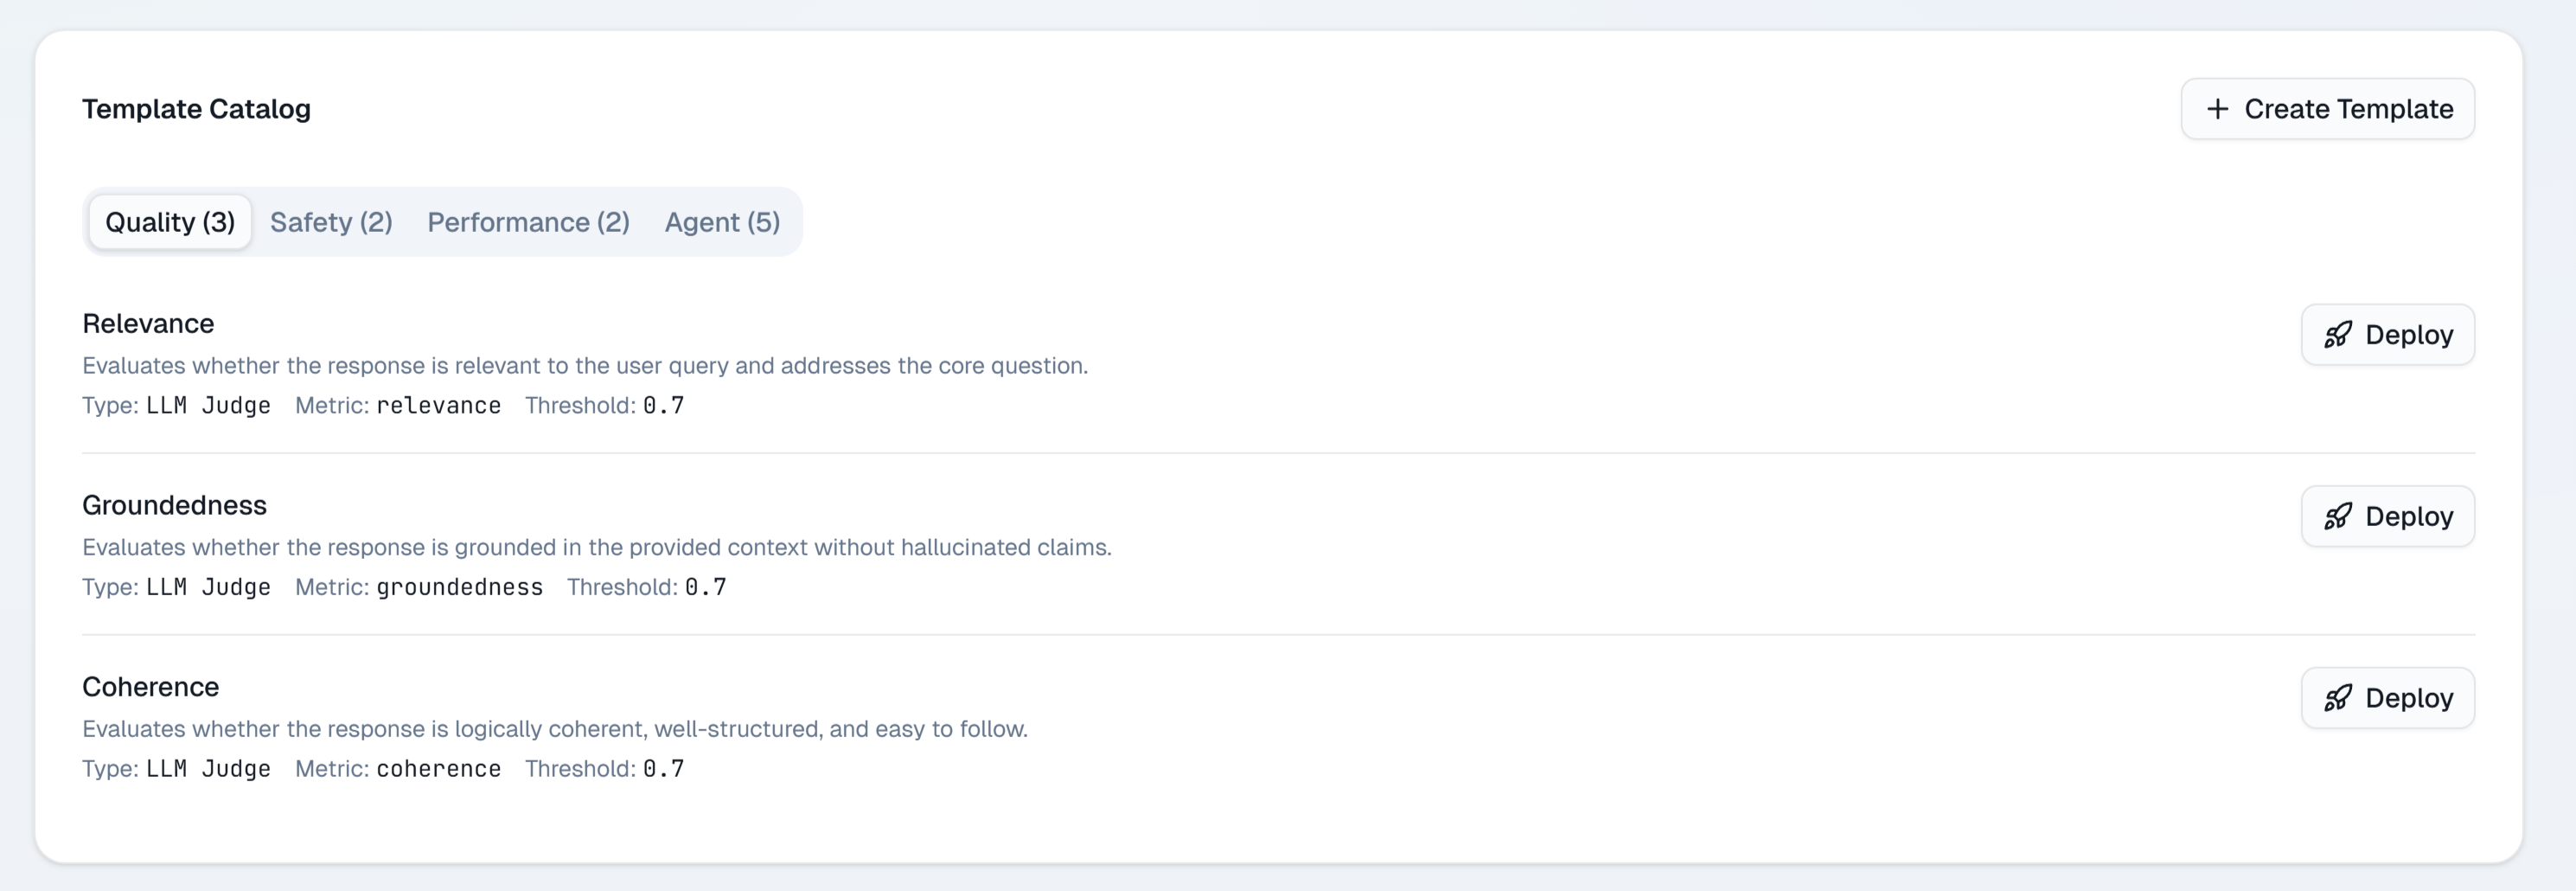Select the Quality tab
Screen dimensions: 2576x891
click(x=169, y=222)
